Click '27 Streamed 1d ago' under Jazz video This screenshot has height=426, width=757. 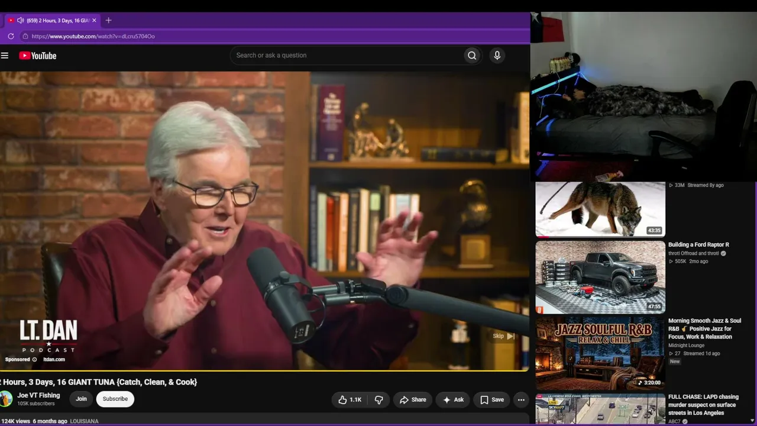694,354
